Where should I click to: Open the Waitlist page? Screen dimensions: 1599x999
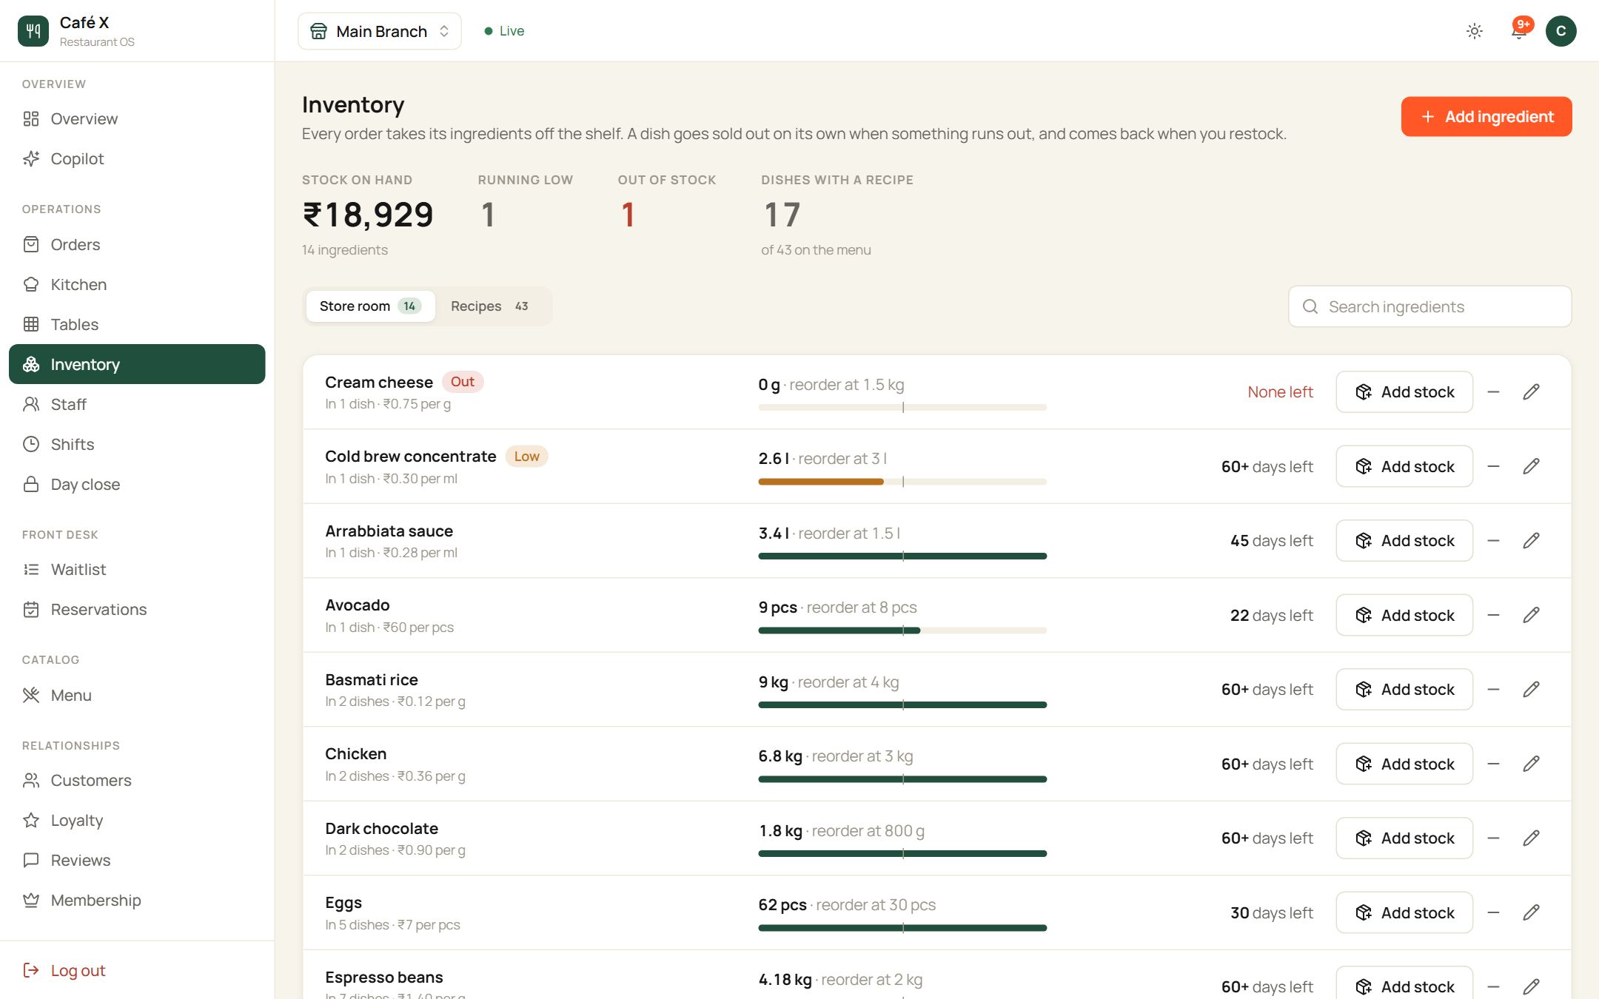[x=137, y=569]
